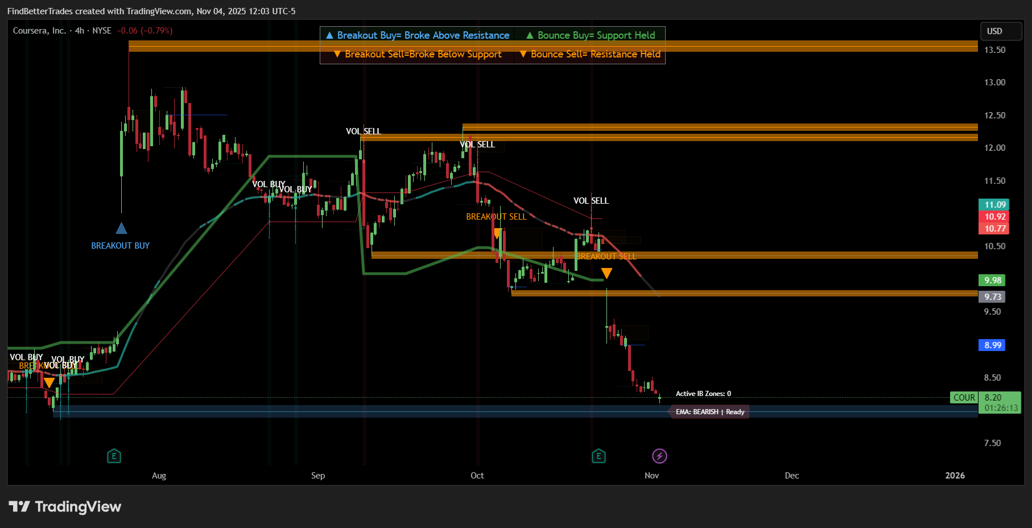Click the blue 8.99 price tag
The height and width of the screenshot is (528, 1032).
(x=992, y=345)
